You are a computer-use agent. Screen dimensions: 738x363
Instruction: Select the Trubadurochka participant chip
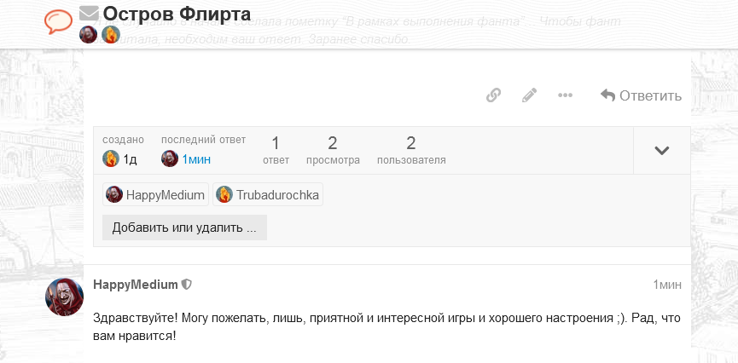click(x=268, y=194)
